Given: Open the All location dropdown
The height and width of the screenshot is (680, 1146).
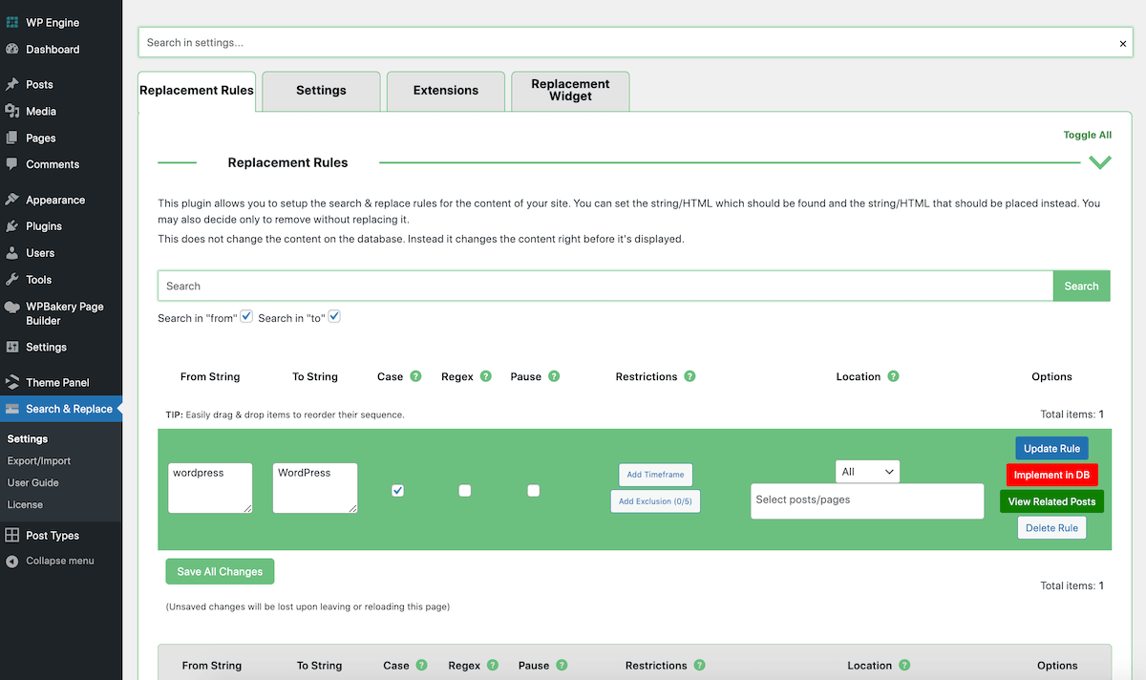Looking at the screenshot, I should tap(867, 471).
